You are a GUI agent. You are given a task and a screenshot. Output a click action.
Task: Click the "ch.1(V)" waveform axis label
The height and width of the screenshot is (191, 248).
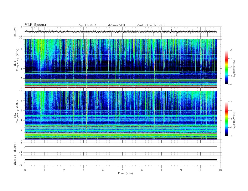(x=15, y=32)
